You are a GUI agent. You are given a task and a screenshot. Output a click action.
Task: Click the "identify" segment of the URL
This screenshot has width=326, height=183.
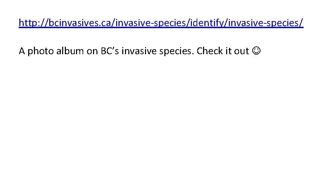pos(211,23)
